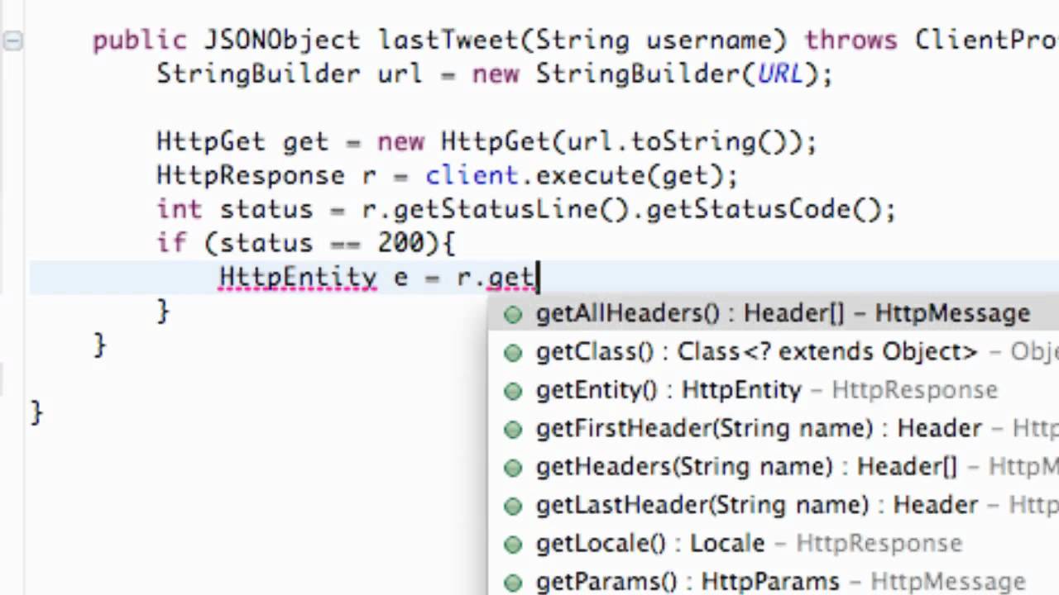Click green method icon beside getAllHeaders
Image resolution: width=1059 pixels, height=595 pixels.
point(513,314)
